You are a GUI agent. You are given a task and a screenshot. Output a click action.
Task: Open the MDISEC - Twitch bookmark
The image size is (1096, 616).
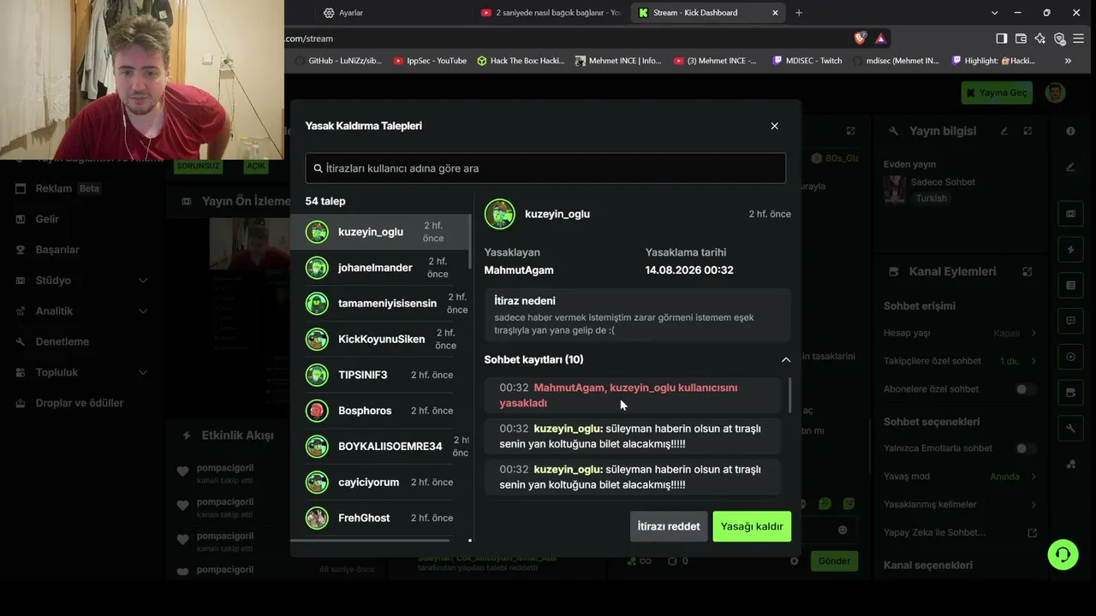coord(807,61)
